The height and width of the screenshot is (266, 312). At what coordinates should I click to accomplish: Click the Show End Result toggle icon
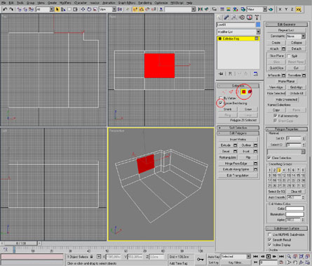tap(230, 74)
